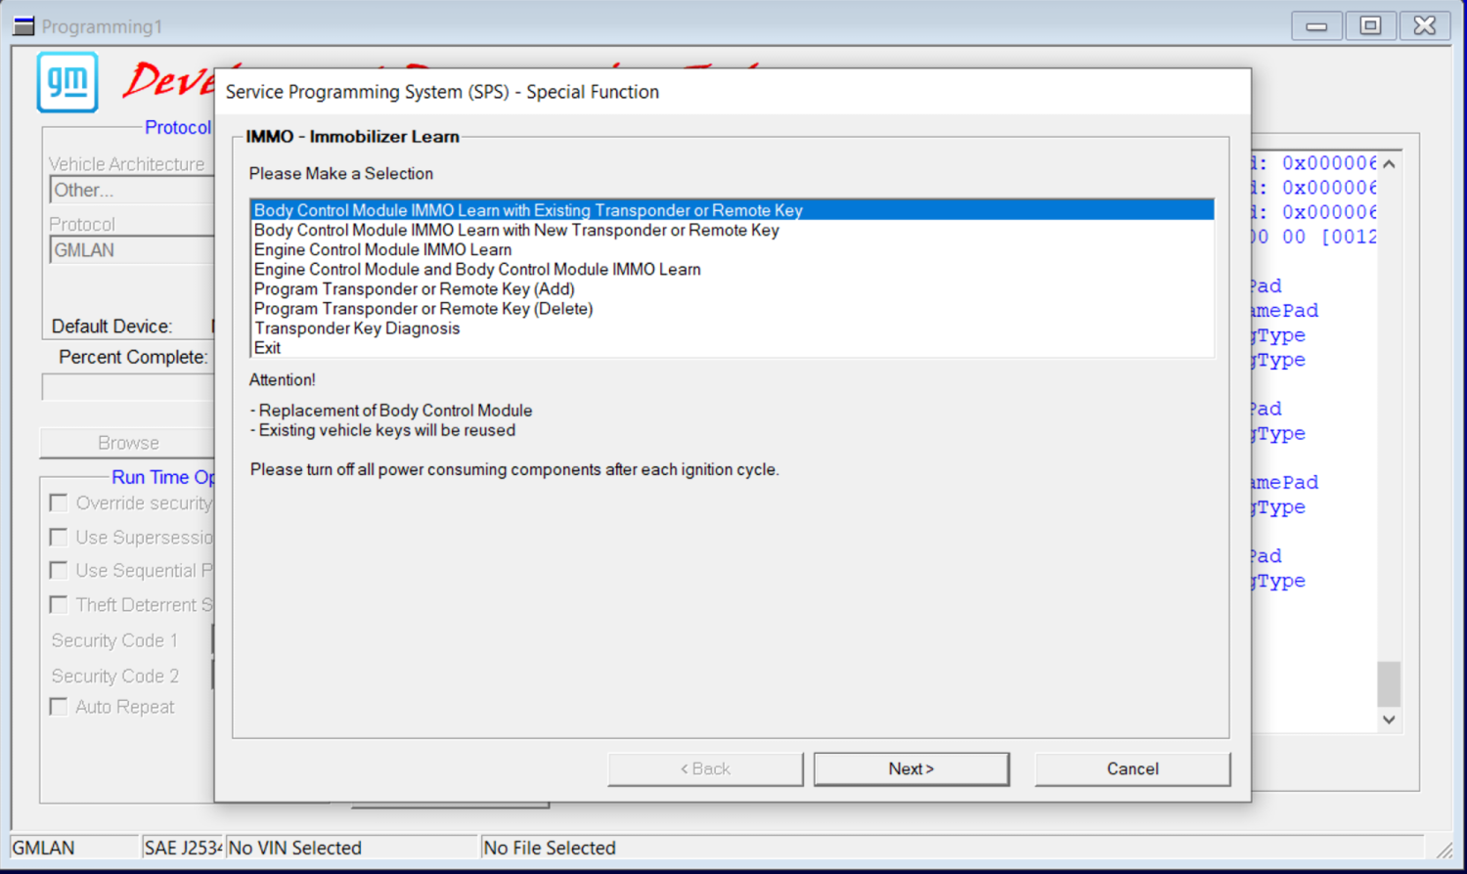Click the log panel scroll down arrow

click(x=1389, y=720)
